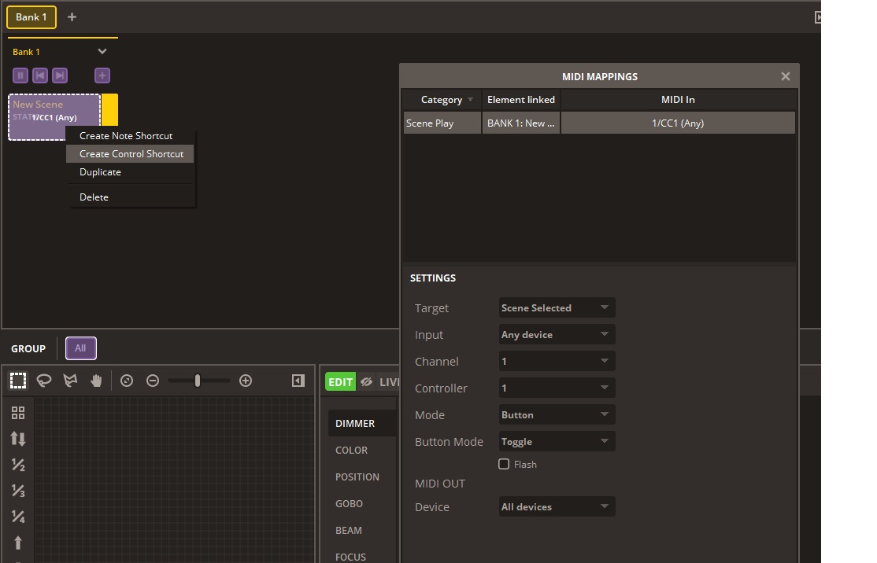The height and width of the screenshot is (563, 877).
Task: Toggle the All group button
Action: click(x=80, y=348)
